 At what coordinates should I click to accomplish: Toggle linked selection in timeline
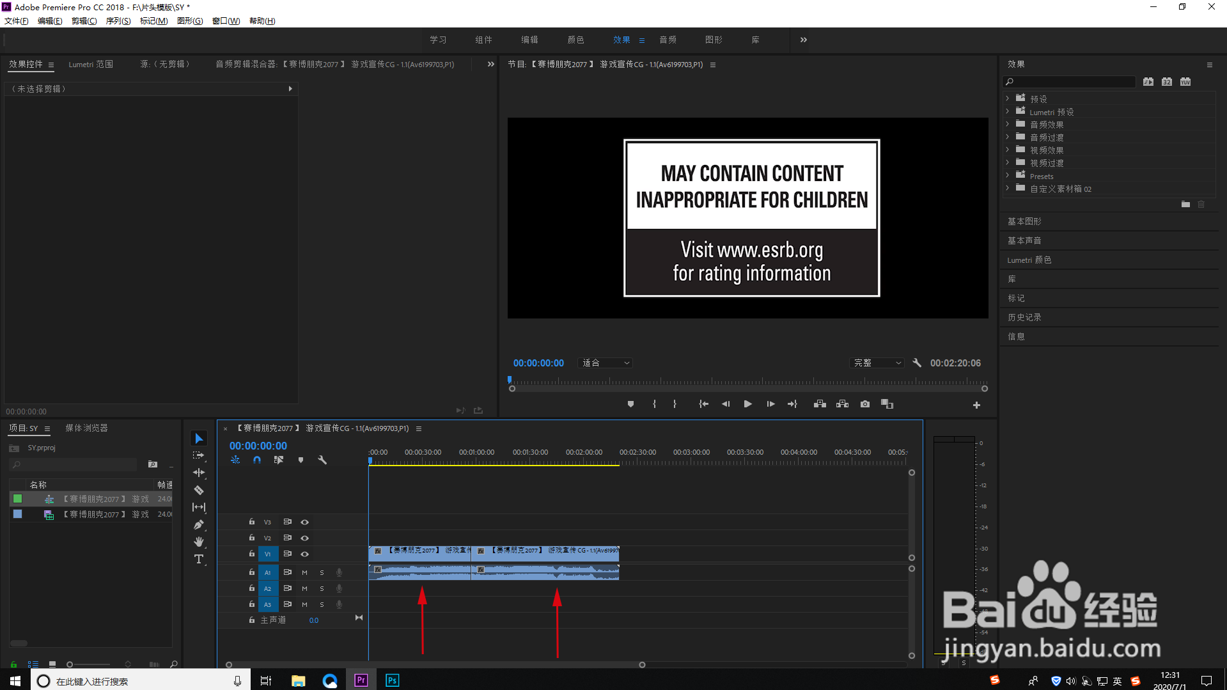tap(279, 460)
